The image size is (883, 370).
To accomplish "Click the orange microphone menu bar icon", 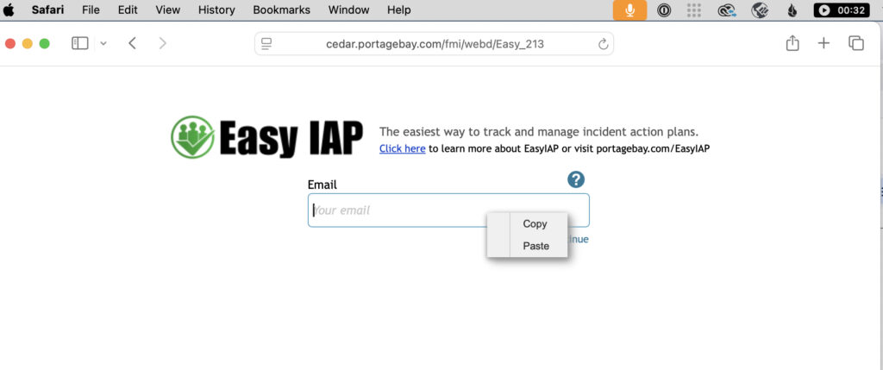I will pyautogui.click(x=629, y=10).
